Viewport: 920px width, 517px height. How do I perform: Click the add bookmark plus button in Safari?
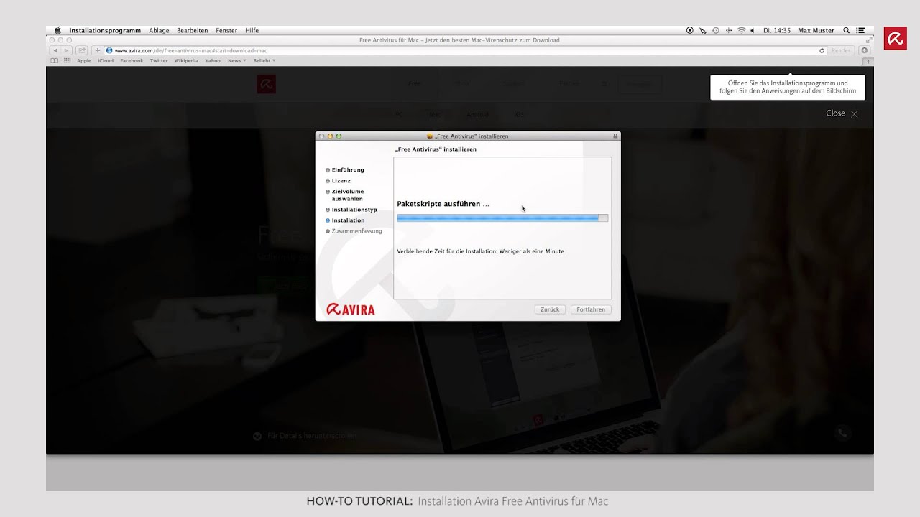click(x=98, y=50)
